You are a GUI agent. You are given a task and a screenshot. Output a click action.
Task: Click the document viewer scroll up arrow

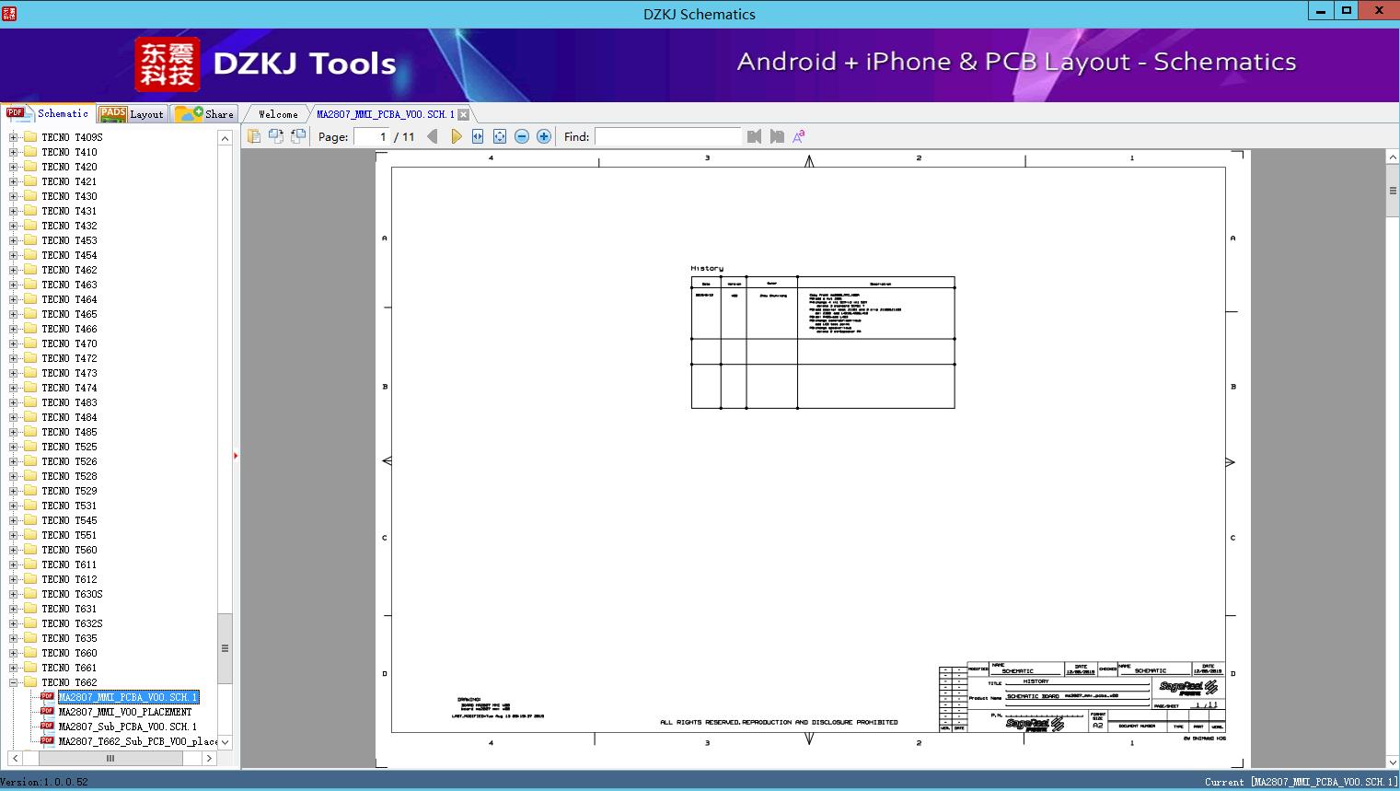point(1393,157)
